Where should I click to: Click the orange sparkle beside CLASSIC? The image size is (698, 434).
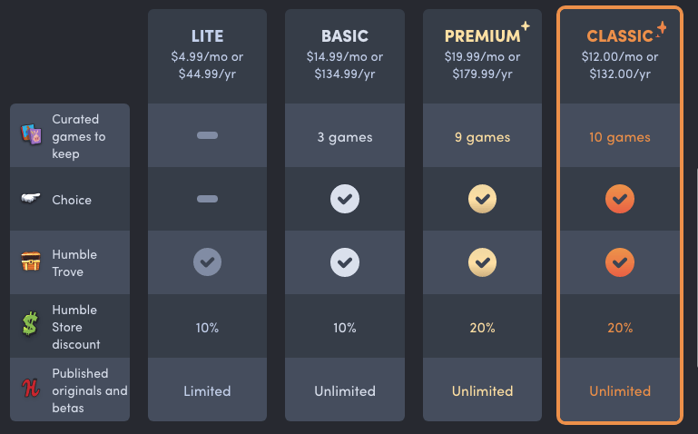click(x=662, y=28)
